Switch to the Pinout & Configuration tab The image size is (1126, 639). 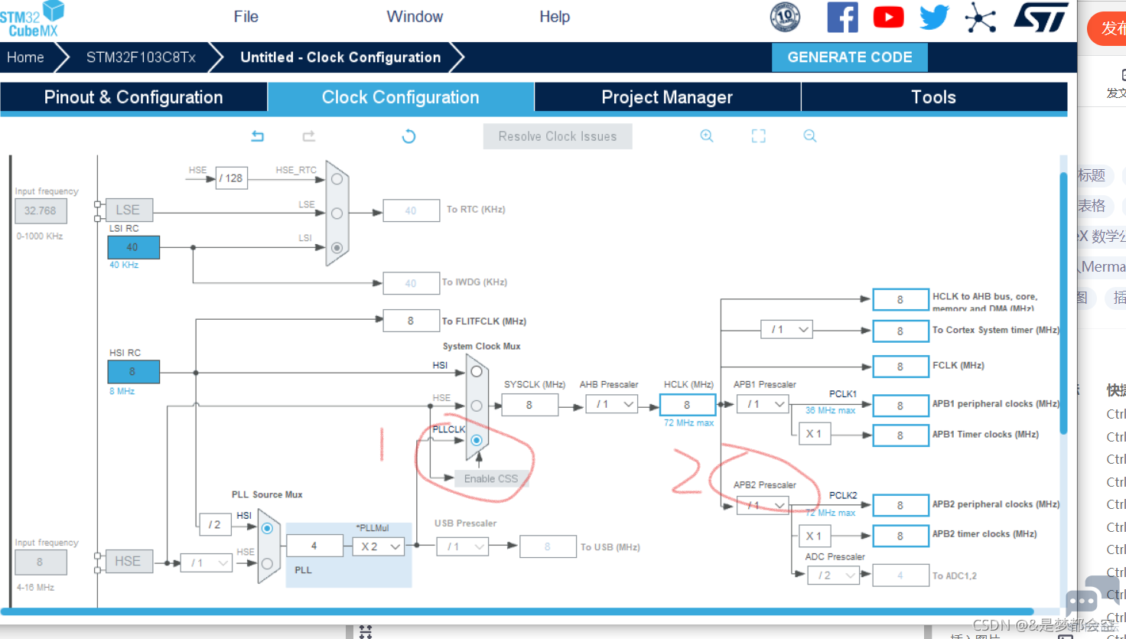134,97
